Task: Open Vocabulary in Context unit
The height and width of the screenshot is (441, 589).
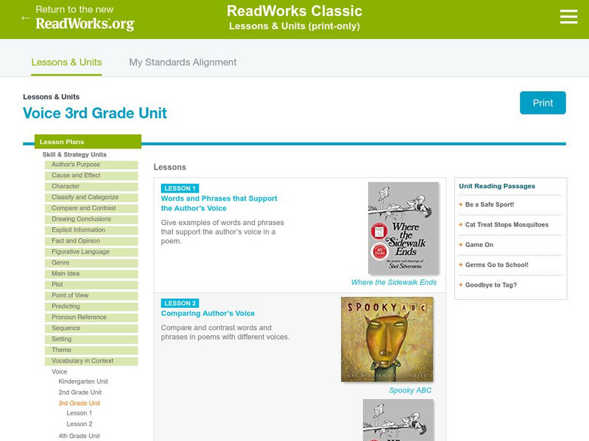Action: coord(91,361)
